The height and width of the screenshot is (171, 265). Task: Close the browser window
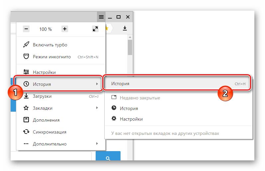point(128,17)
